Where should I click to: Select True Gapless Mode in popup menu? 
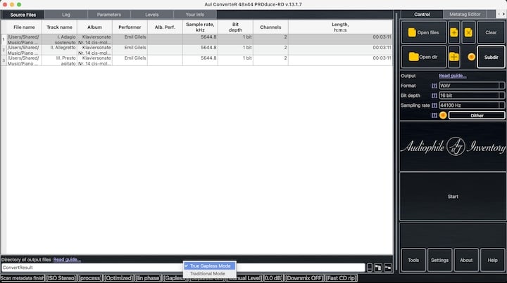210,266
